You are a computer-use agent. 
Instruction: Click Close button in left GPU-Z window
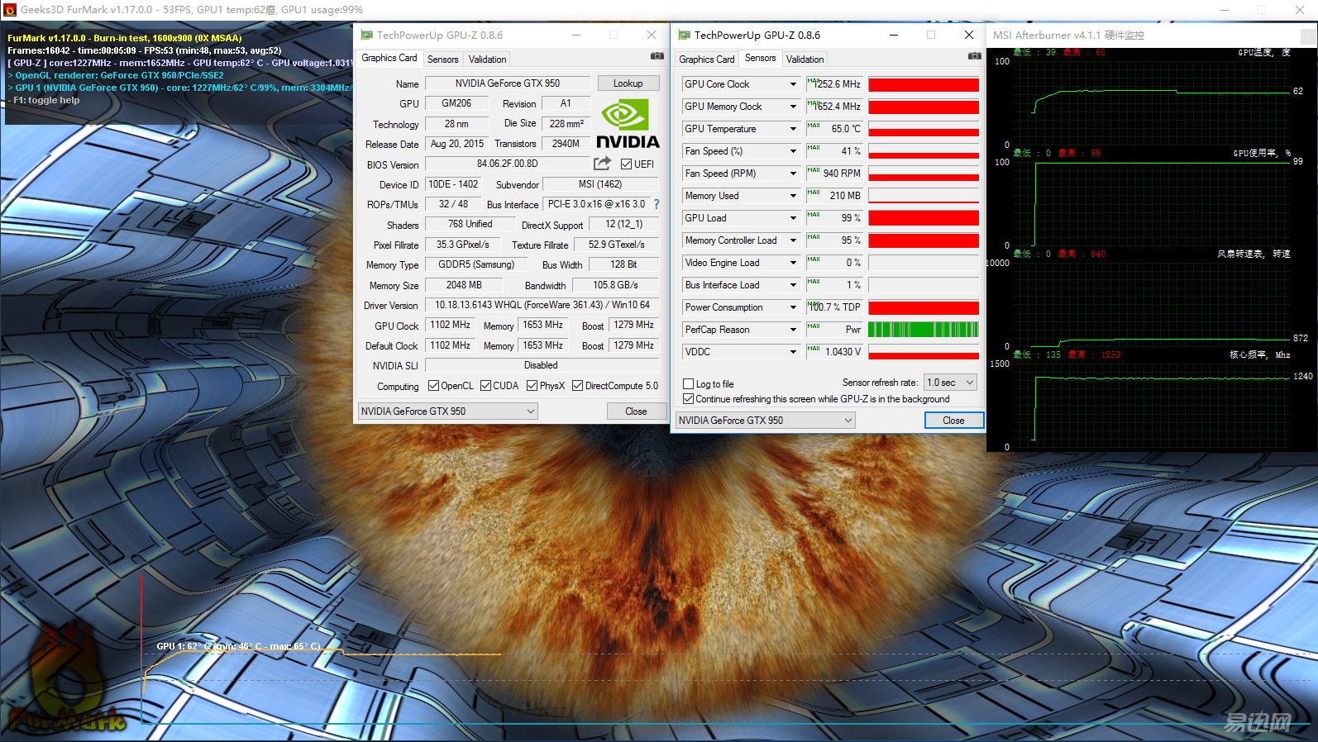tap(636, 411)
